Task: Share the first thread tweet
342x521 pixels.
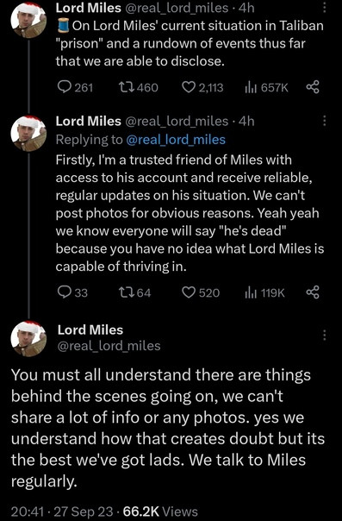Action: coord(313,87)
